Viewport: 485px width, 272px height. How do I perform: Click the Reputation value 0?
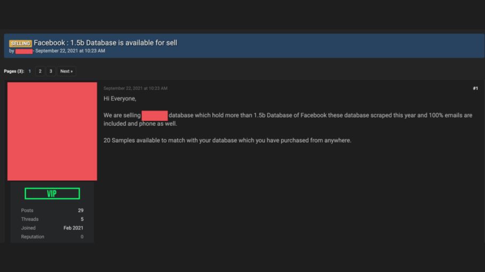pos(82,237)
